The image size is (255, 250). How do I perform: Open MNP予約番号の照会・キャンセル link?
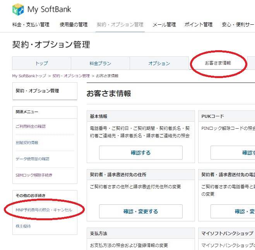(44, 210)
